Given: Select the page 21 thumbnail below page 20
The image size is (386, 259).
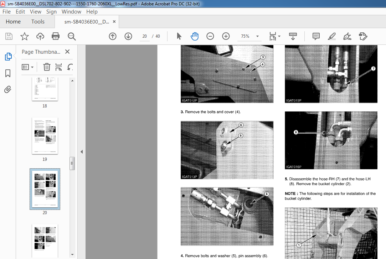Looking at the screenshot, I should pos(45,240).
